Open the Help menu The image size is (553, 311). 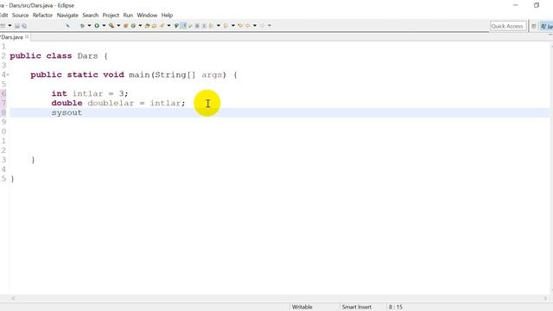pyautogui.click(x=167, y=16)
